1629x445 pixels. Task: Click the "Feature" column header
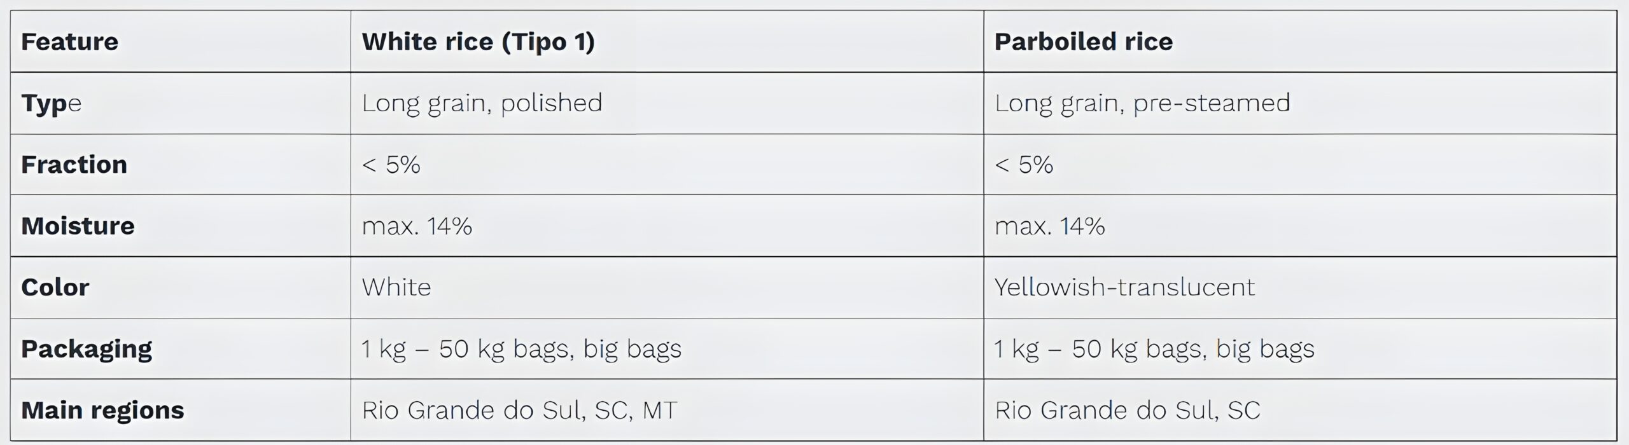(70, 42)
